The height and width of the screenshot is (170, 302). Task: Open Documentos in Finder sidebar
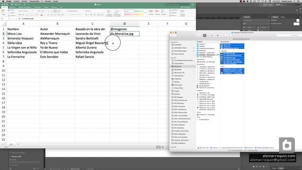click(179, 63)
